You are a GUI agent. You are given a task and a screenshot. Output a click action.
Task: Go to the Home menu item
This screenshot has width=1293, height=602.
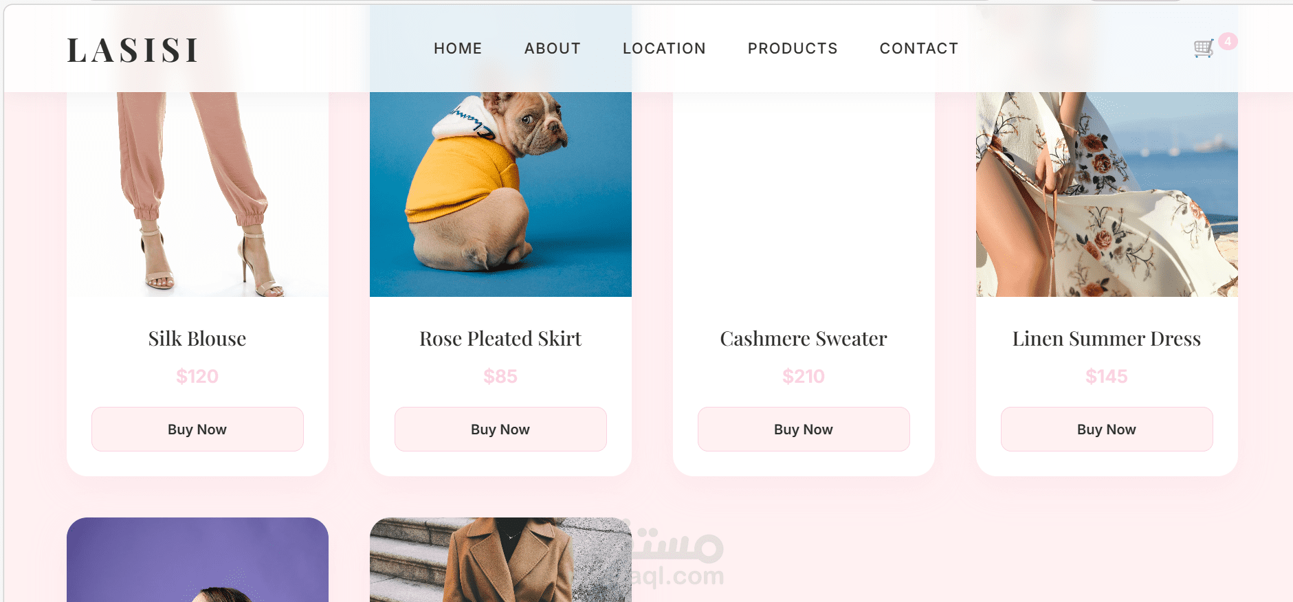click(458, 48)
